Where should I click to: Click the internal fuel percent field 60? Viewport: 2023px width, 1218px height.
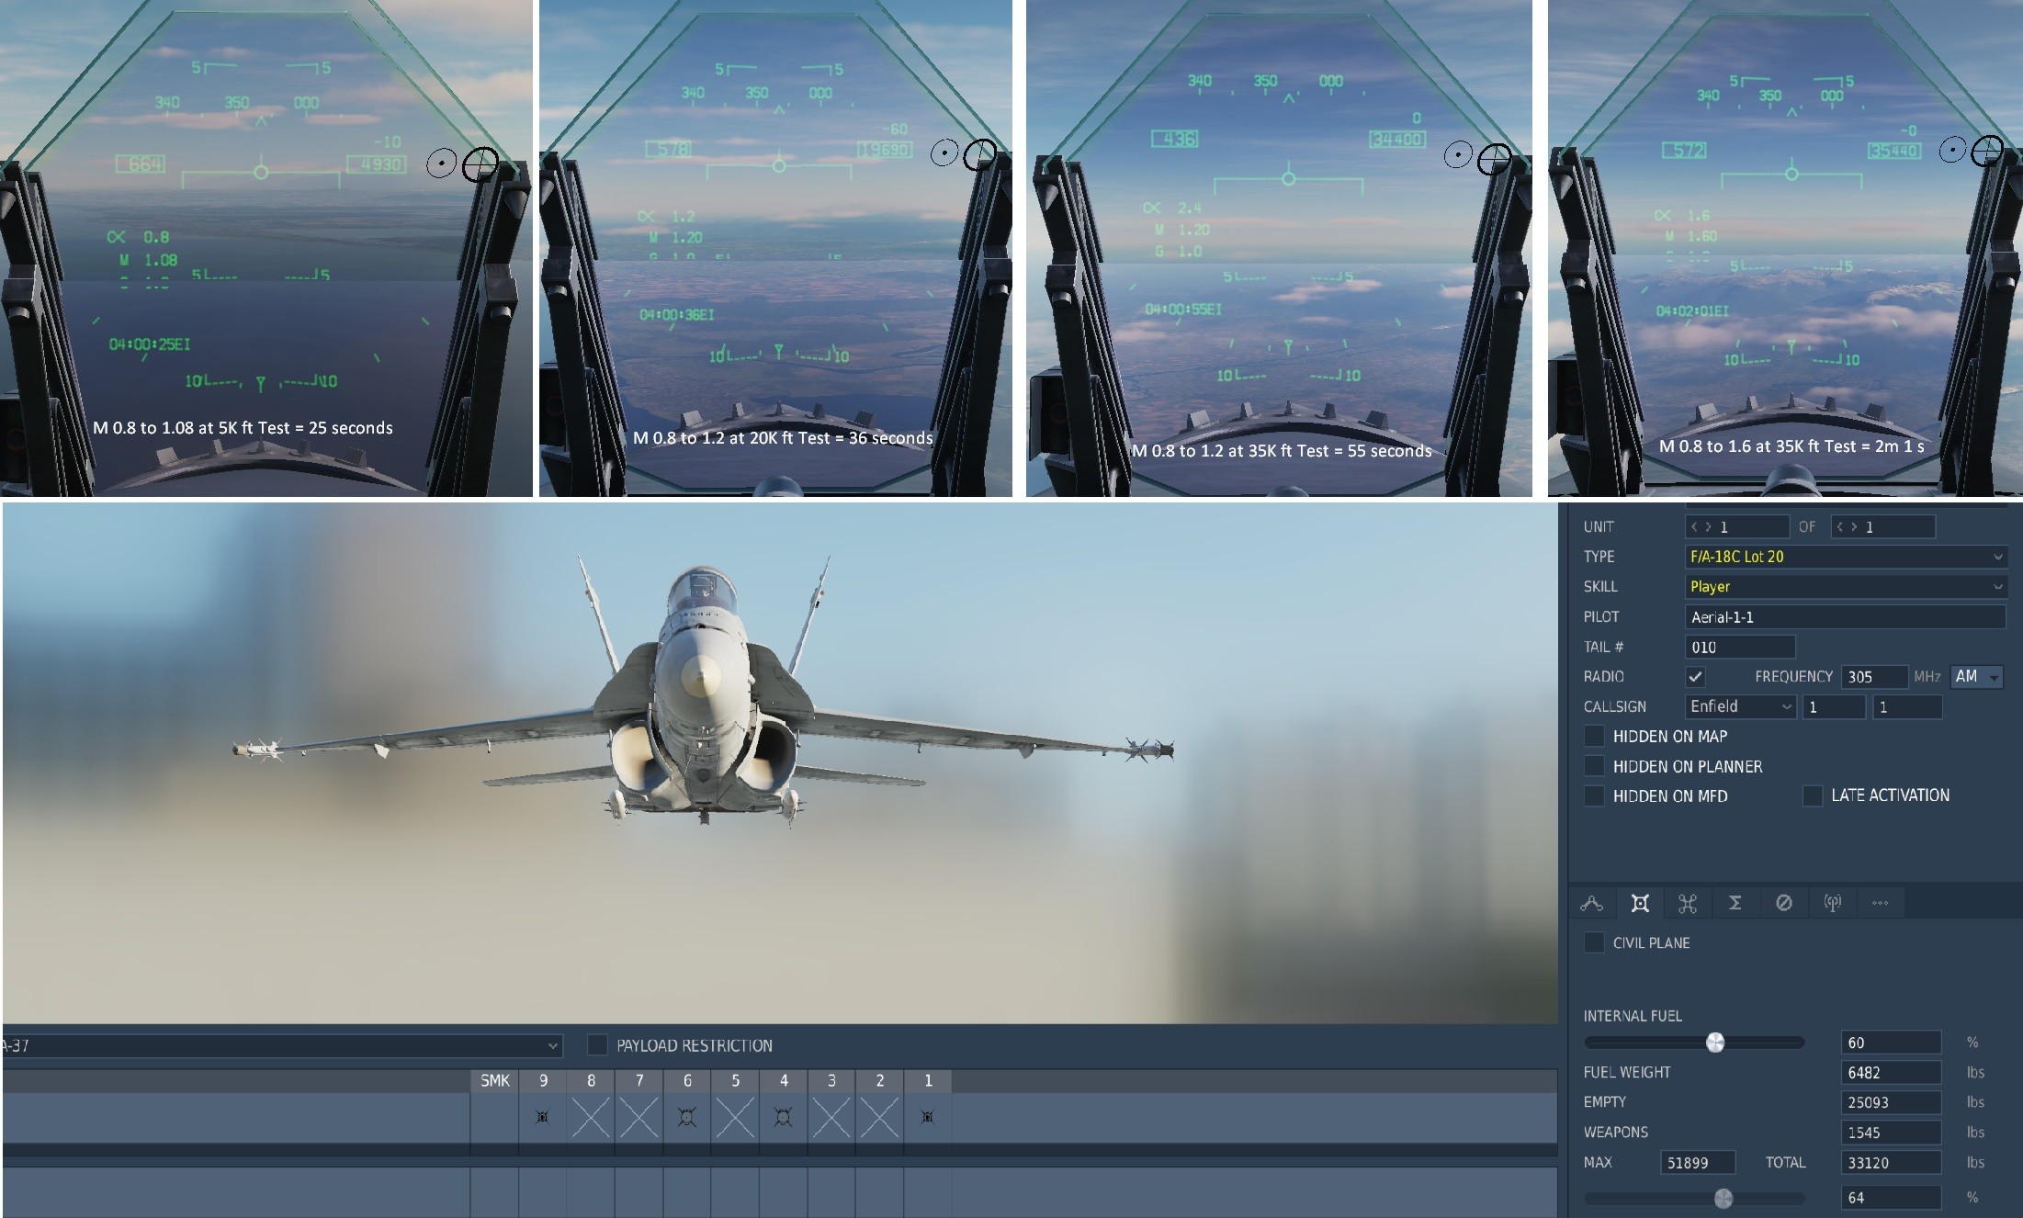coord(1891,1043)
